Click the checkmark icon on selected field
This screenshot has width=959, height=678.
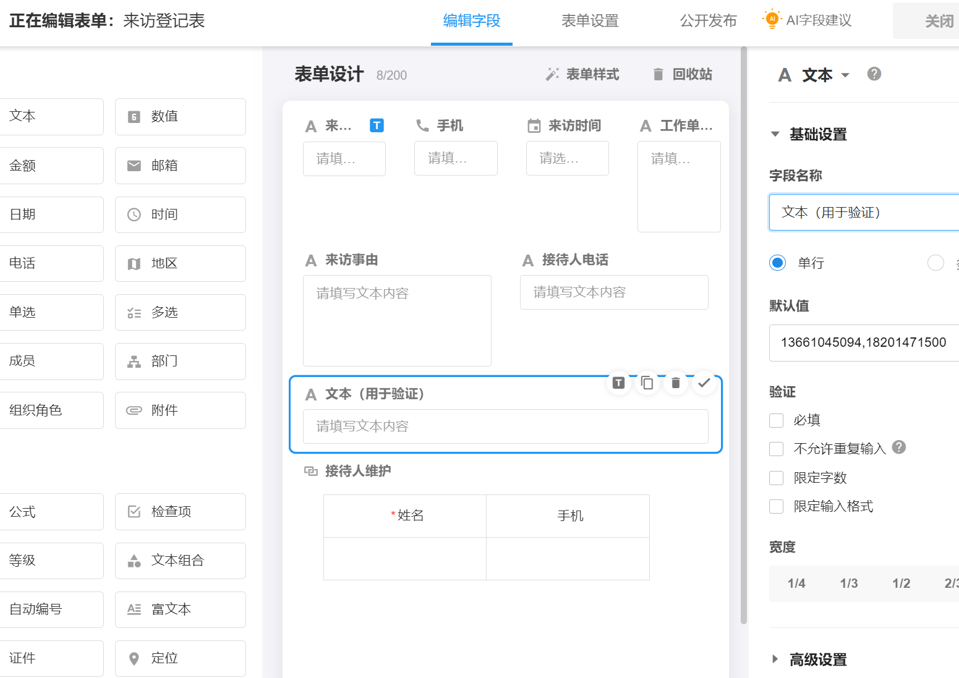[704, 383]
